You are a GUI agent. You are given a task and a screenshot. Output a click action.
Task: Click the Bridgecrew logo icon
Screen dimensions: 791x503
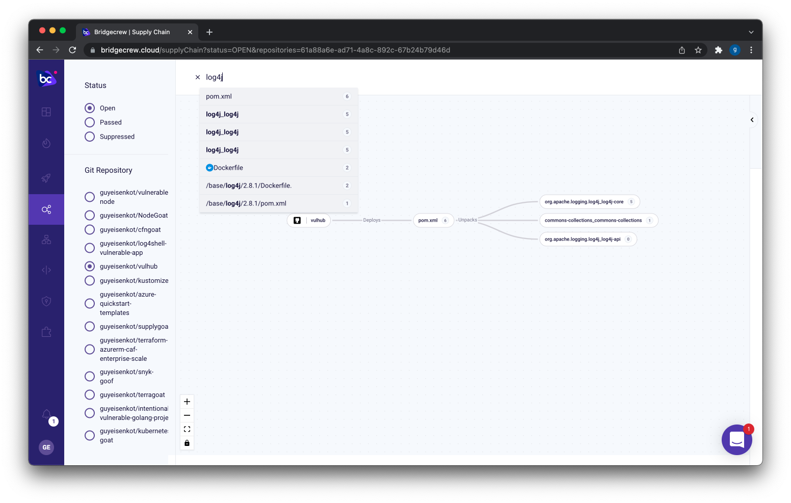click(47, 78)
